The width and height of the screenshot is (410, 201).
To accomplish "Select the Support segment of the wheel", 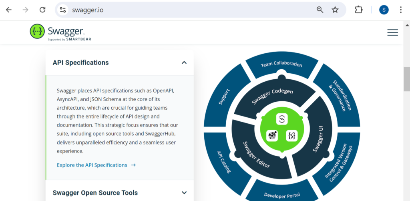I will pos(224,96).
